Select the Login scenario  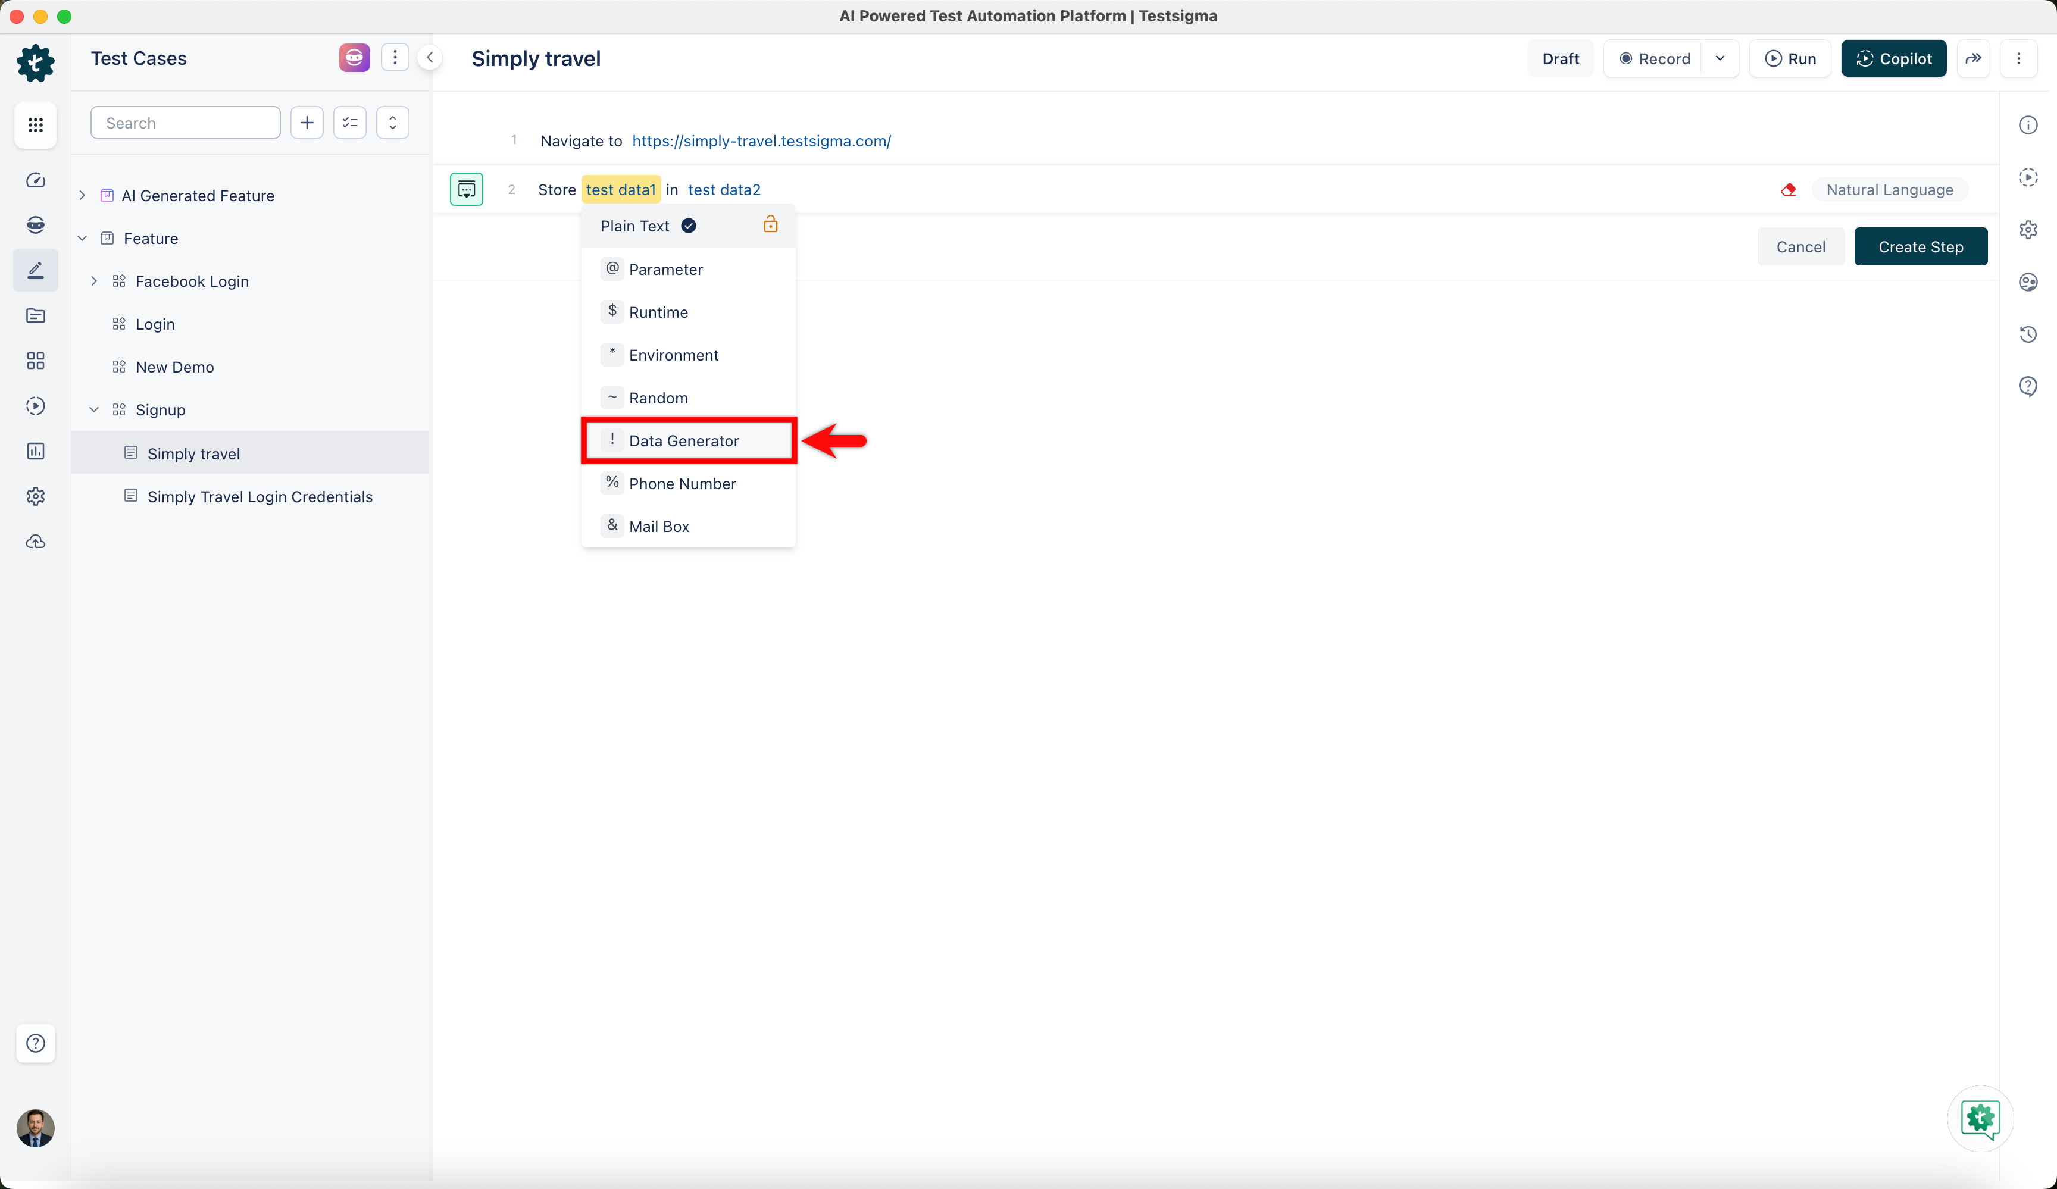tap(155, 324)
